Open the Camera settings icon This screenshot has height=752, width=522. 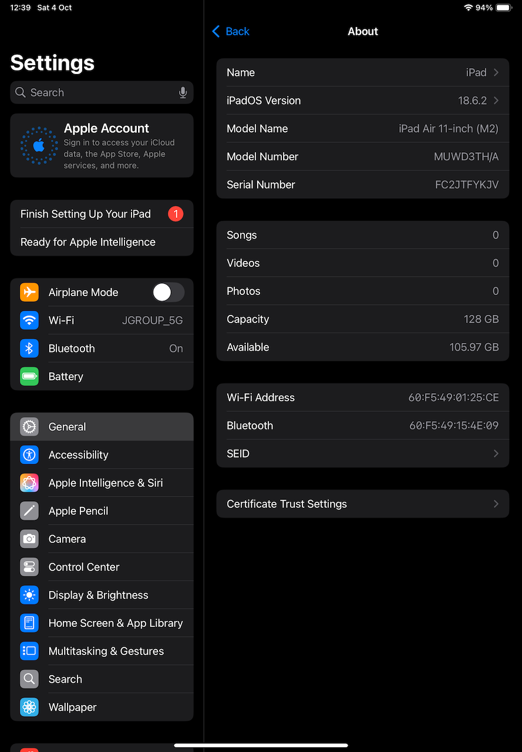coord(29,539)
